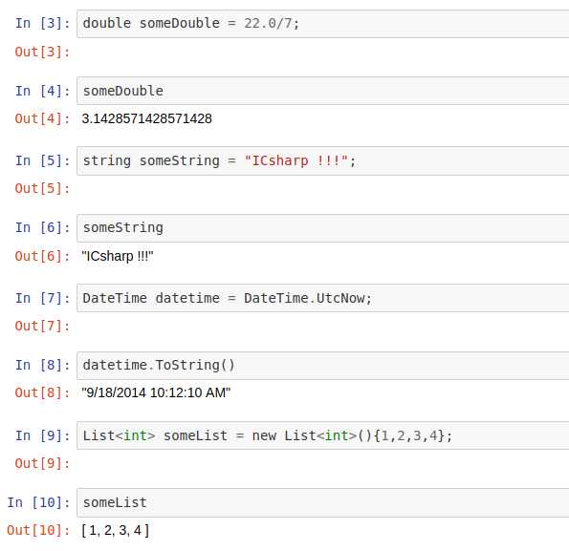The width and height of the screenshot is (569, 551).
Task: Click code cell with string someString assignment
Action: pos(323,160)
